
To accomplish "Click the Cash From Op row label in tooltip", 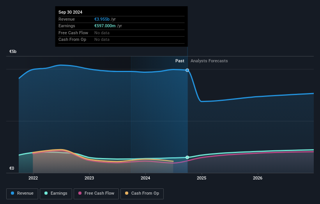I will 72,40.
